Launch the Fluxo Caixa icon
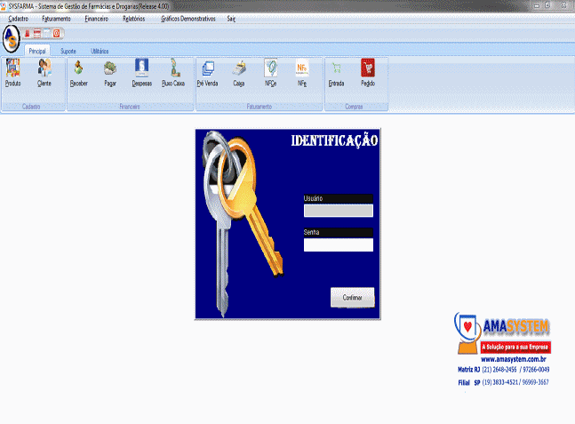This screenshot has height=424, width=575. tap(173, 70)
